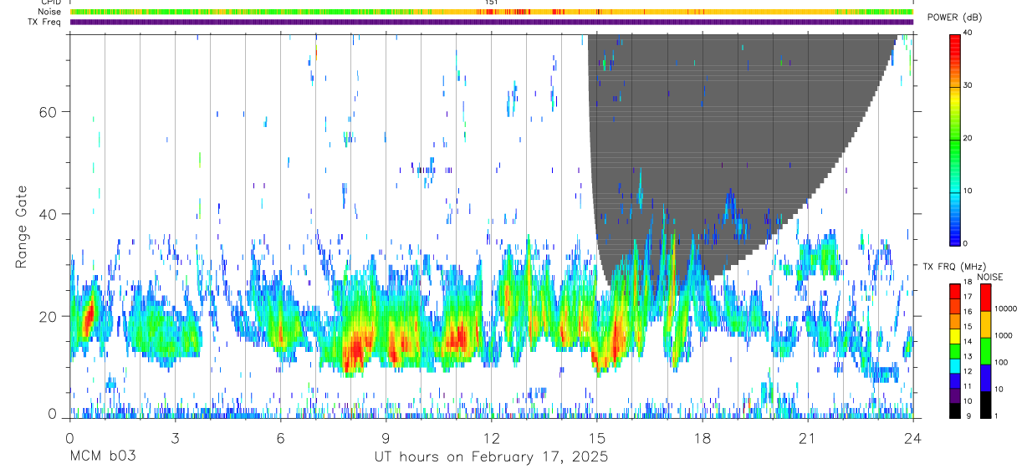Click the 100 value on the NOISE scale
Screen dimensions: 1027x474
pyautogui.click(x=1001, y=362)
